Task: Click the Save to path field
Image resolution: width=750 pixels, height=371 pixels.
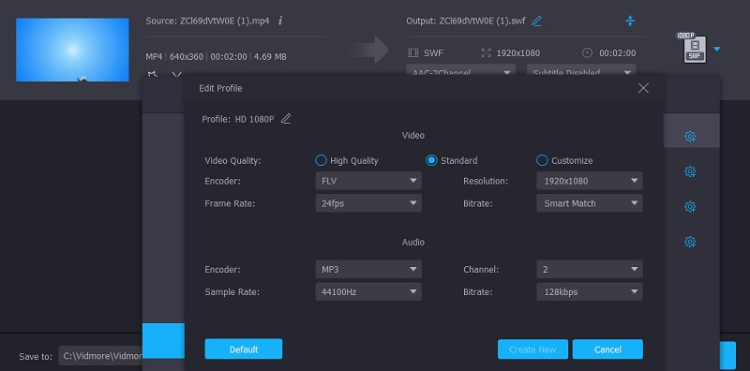Action: [100, 356]
